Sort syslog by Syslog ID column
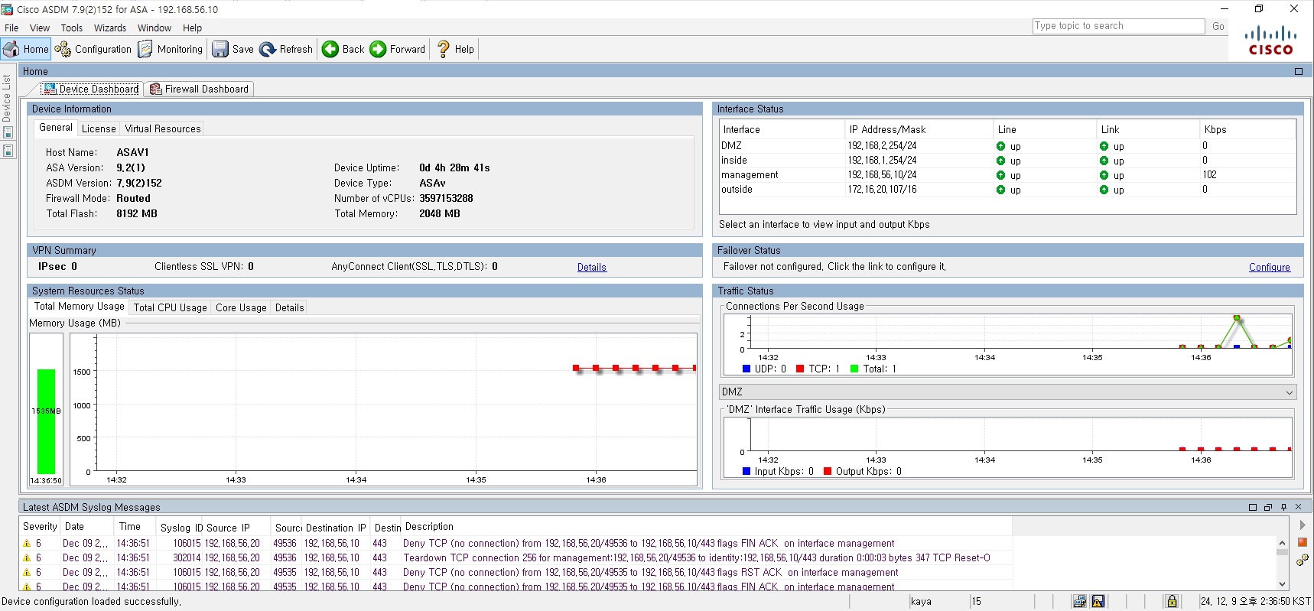The image size is (1314, 611). point(180,527)
